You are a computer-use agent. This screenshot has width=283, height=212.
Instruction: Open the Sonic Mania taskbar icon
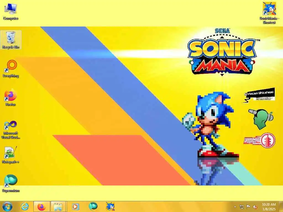pos(110,206)
